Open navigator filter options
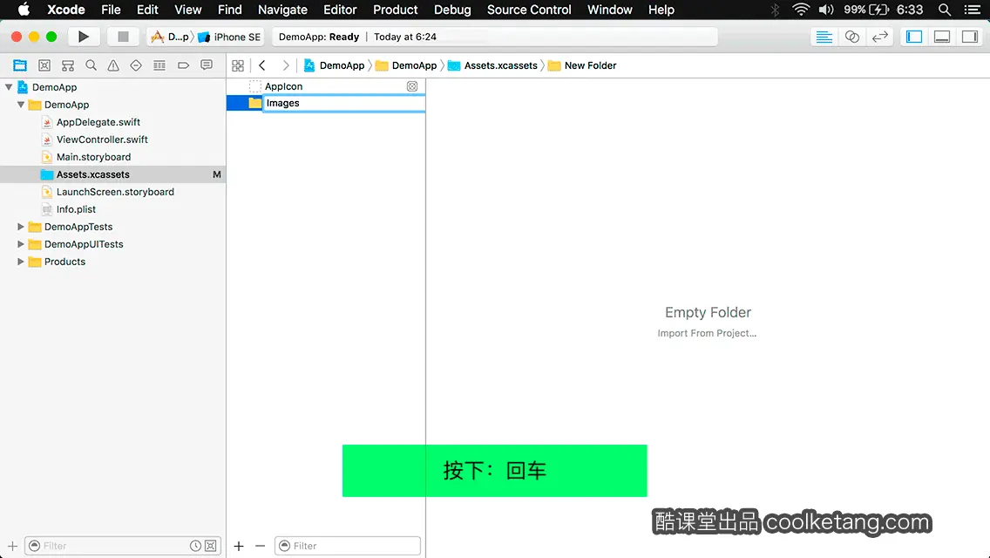 point(35,546)
